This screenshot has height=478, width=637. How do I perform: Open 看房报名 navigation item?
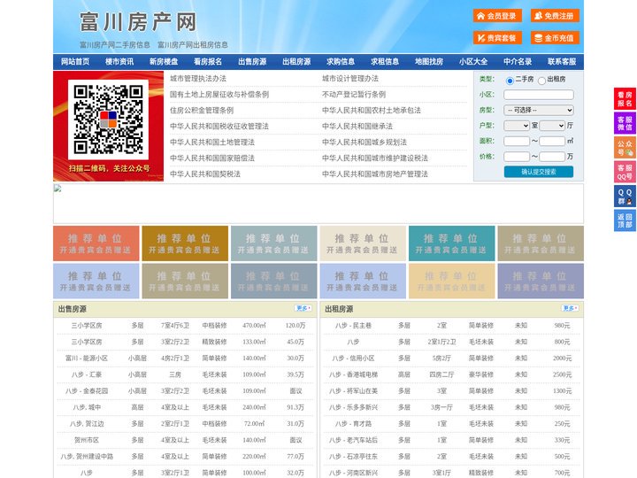coord(208,62)
